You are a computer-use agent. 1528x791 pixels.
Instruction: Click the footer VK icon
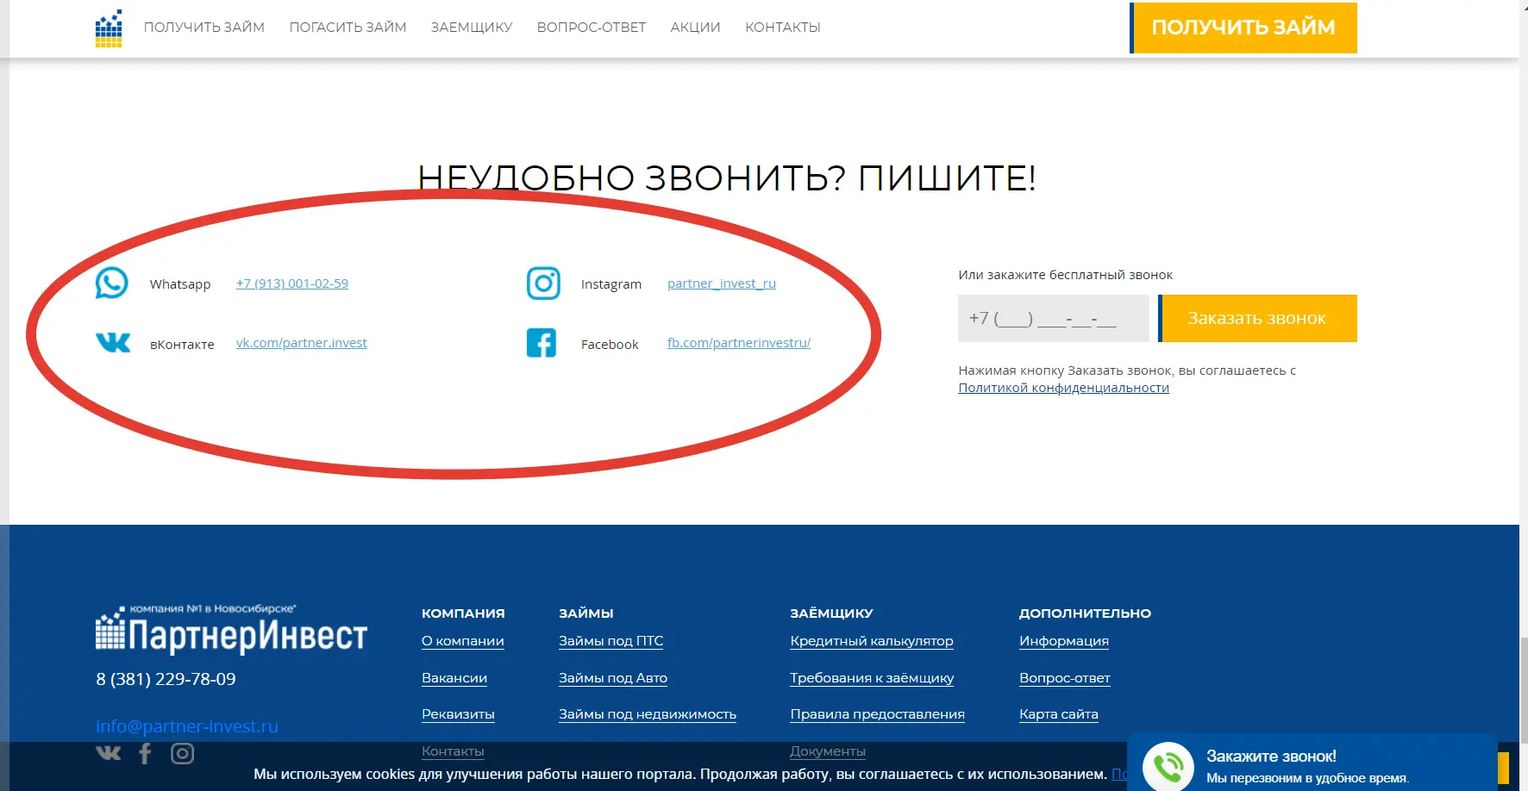109,753
